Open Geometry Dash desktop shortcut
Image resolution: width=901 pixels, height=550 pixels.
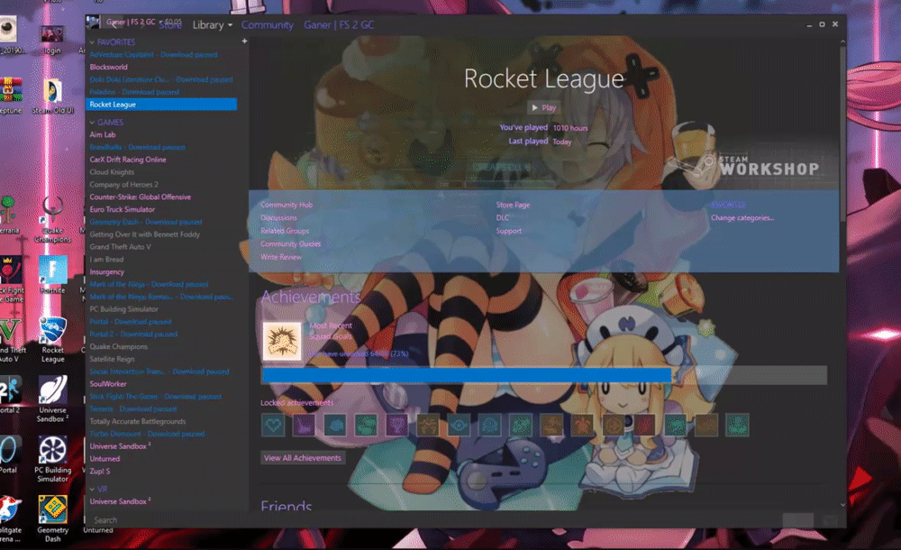tap(53, 518)
